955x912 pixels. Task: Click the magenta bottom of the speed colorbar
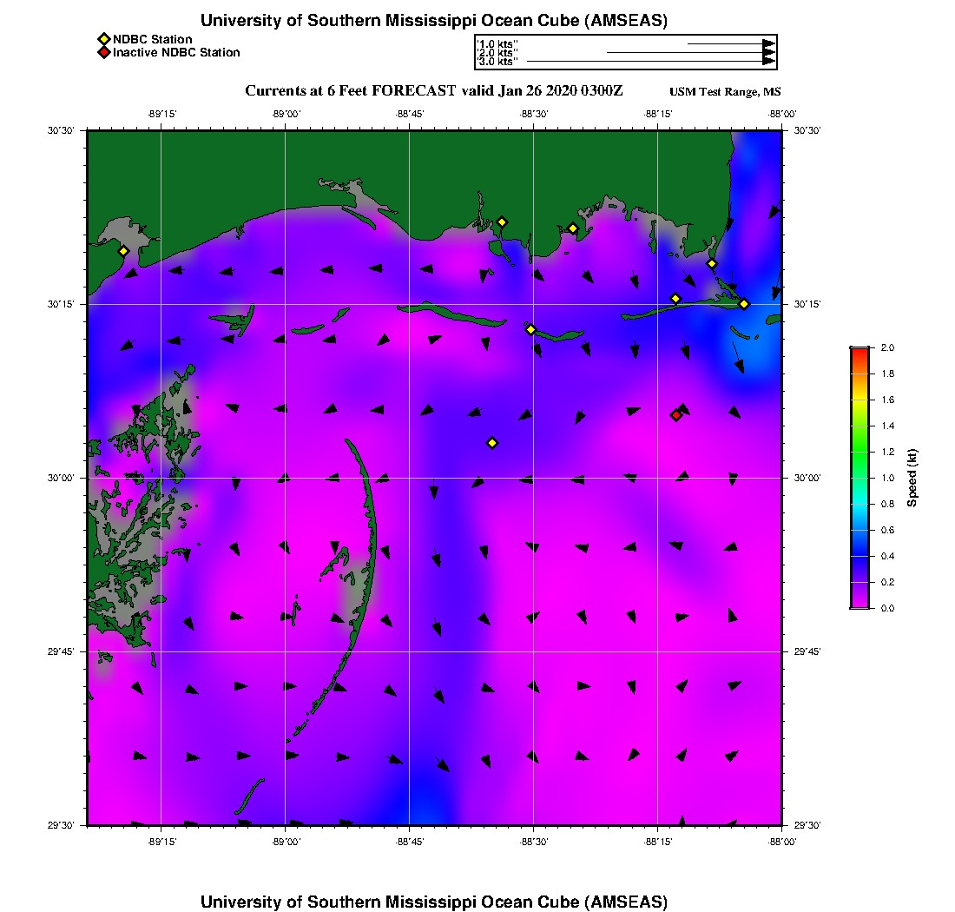(x=859, y=601)
